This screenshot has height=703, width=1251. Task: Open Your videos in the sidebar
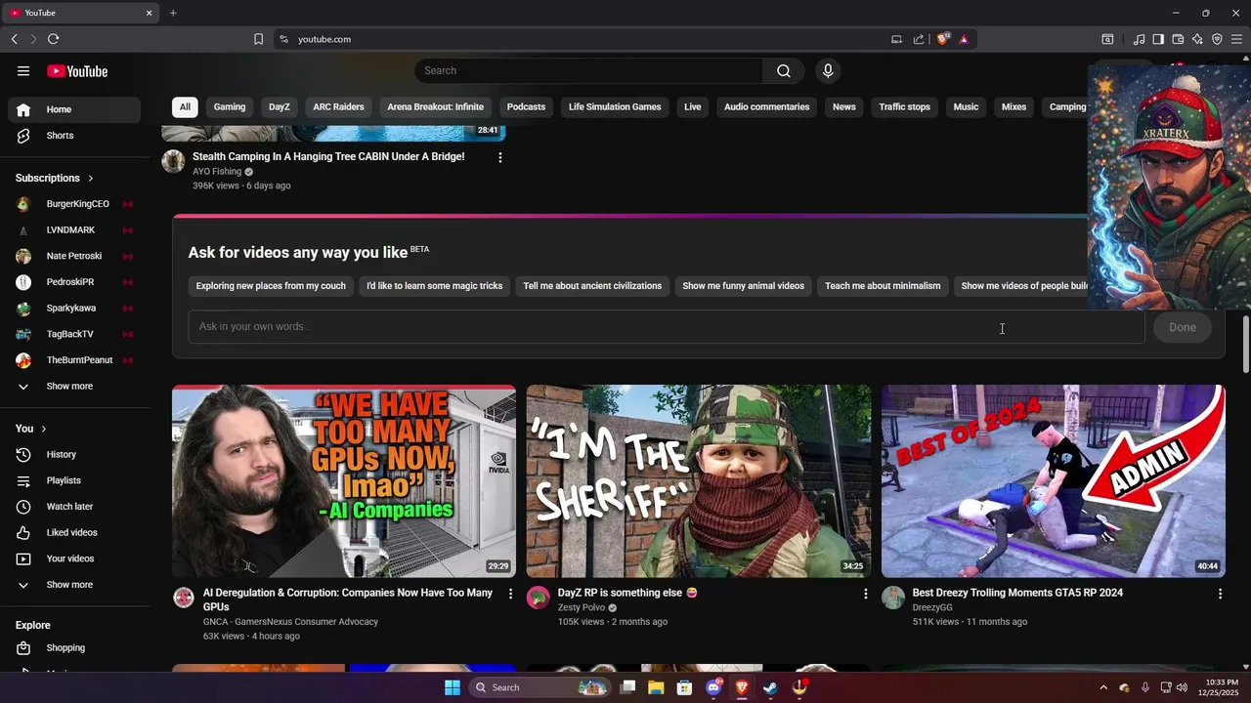coord(74,558)
